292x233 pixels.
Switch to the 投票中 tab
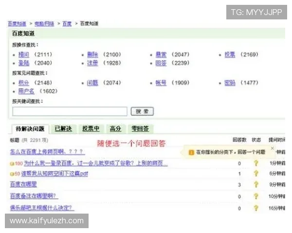[x=91, y=129]
